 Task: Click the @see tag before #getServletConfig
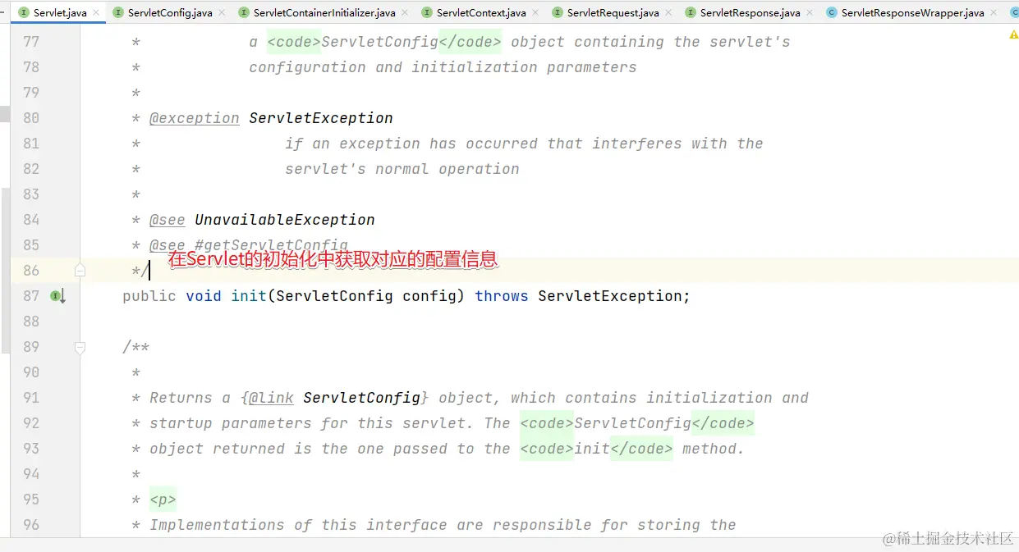tap(168, 245)
